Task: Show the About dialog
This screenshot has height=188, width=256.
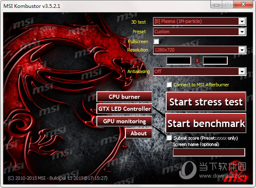Action: coord(138,133)
